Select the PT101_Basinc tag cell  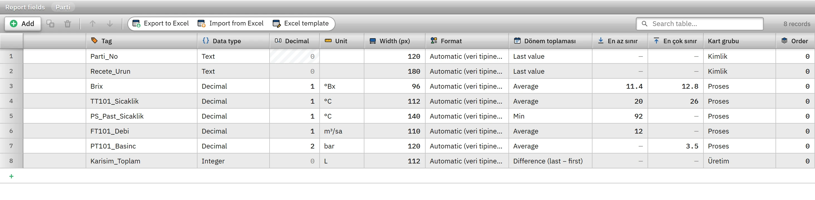[142, 146]
